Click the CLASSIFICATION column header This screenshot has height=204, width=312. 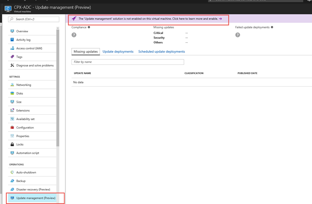tap(194, 73)
